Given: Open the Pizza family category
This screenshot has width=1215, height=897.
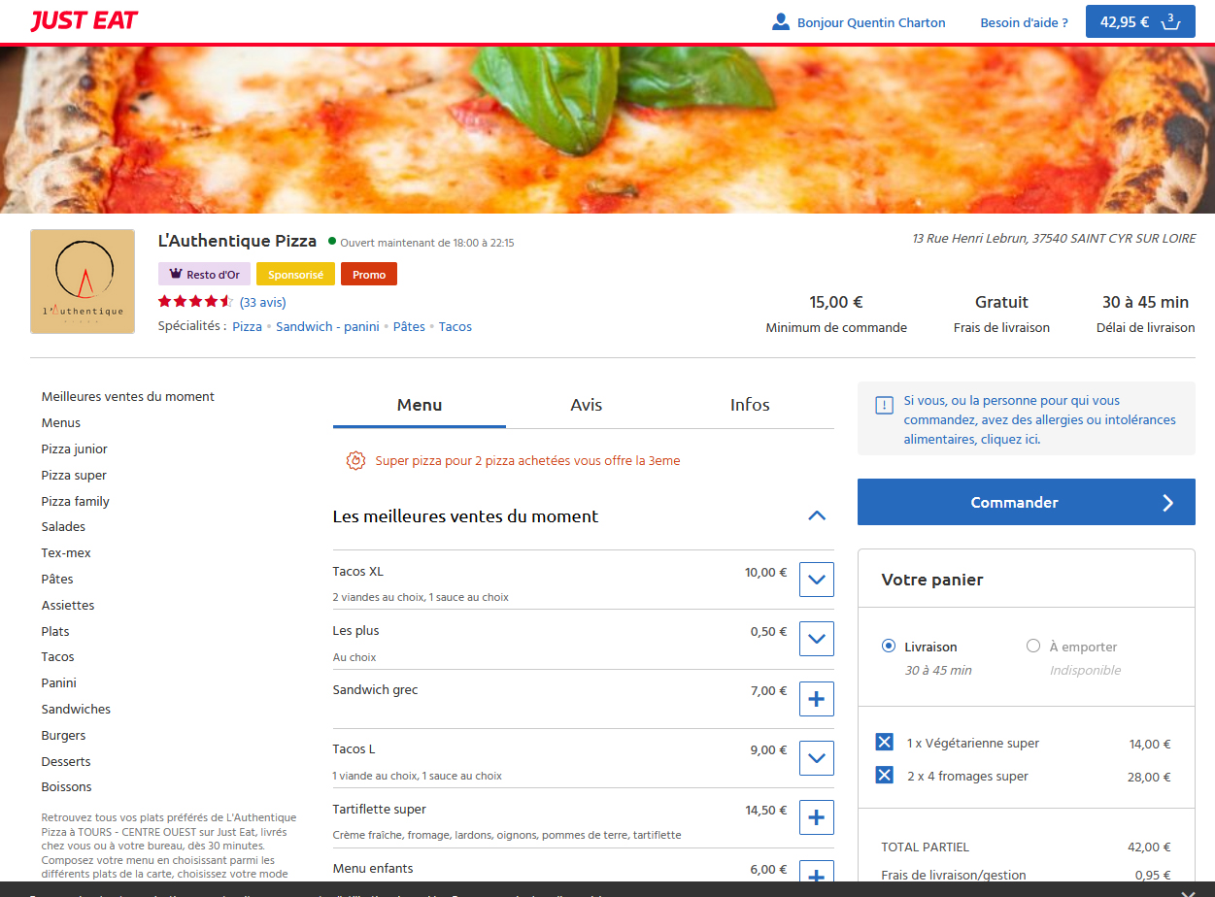Looking at the screenshot, I should tap(76, 502).
